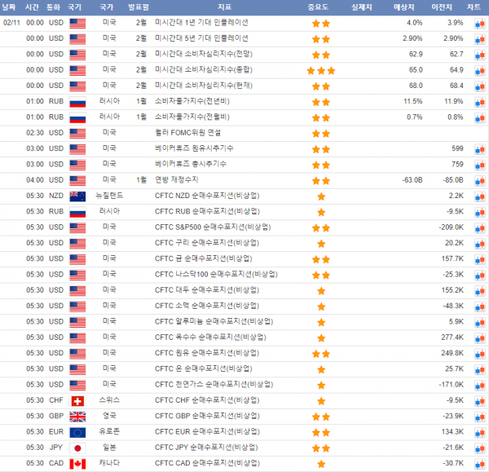Image resolution: width=489 pixels, height=472 pixels.
Task: Click the United Kingdom flag icon
Action: [78, 417]
